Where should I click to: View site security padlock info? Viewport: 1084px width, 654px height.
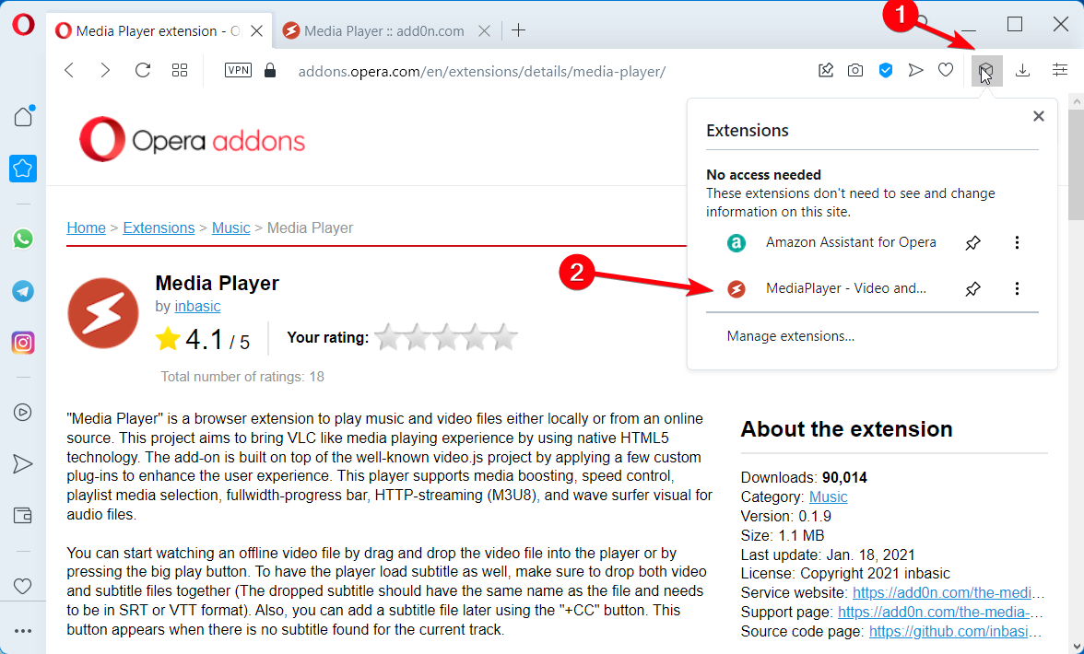[x=270, y=70]
